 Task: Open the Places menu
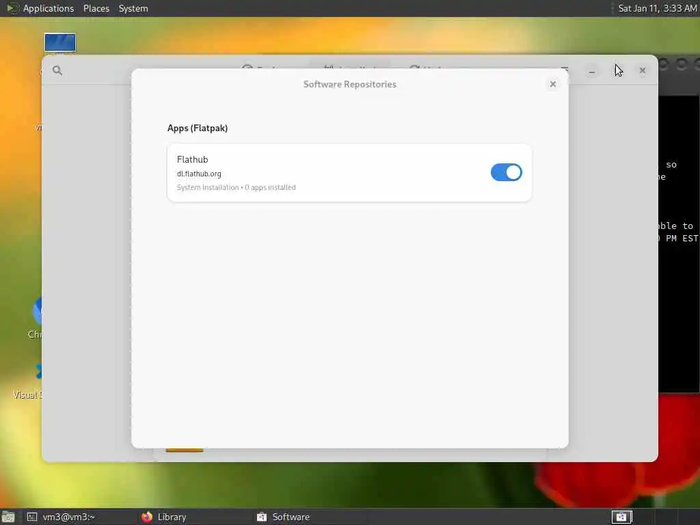[x=96, y=8]
